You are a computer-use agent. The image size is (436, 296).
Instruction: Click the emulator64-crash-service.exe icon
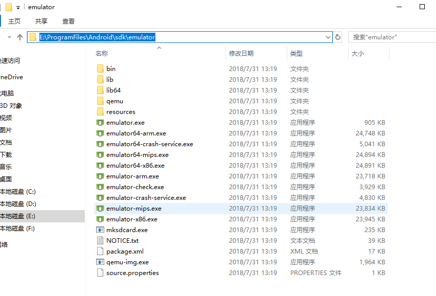coord(100,144)
